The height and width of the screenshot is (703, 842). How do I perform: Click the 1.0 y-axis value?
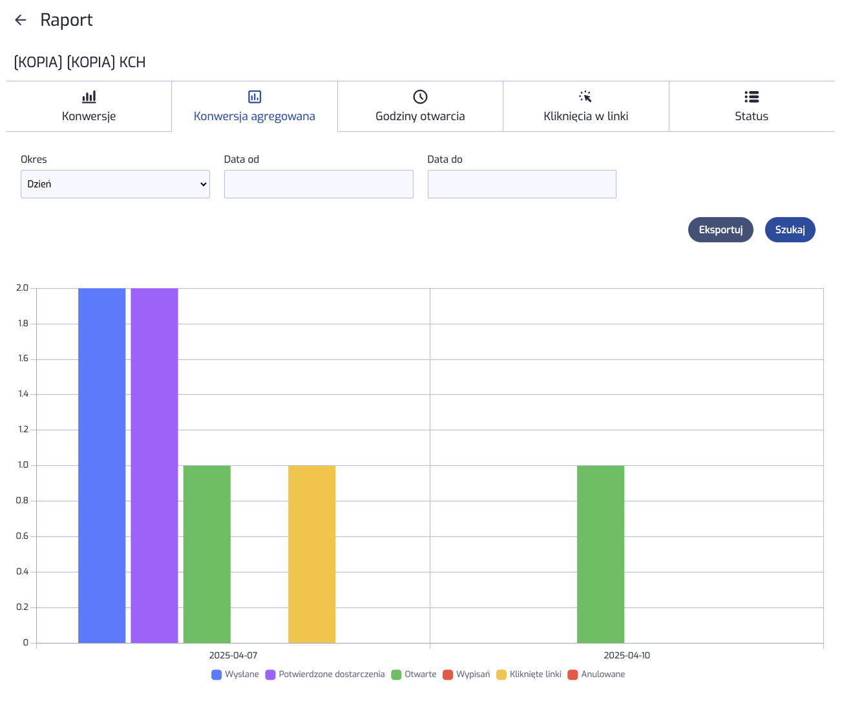tap(23, 465)
